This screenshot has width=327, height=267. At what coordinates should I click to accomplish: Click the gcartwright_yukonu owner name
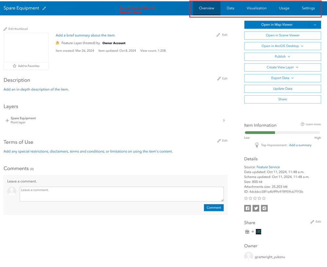pyautogui.click(x=270, y=257)
